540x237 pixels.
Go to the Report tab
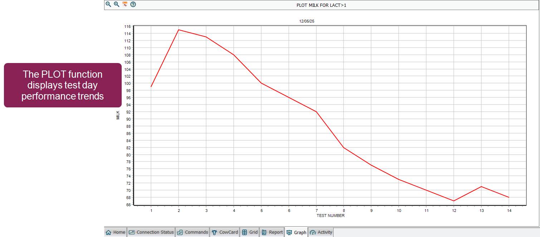click(x=276, y=232)
